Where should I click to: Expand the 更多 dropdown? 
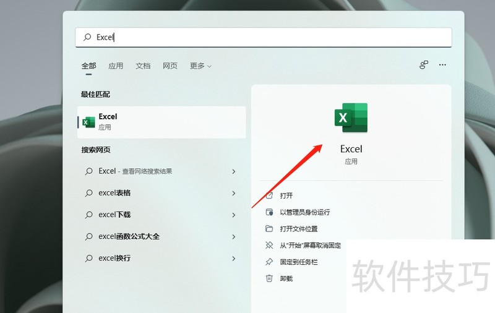tap(200, 66)
